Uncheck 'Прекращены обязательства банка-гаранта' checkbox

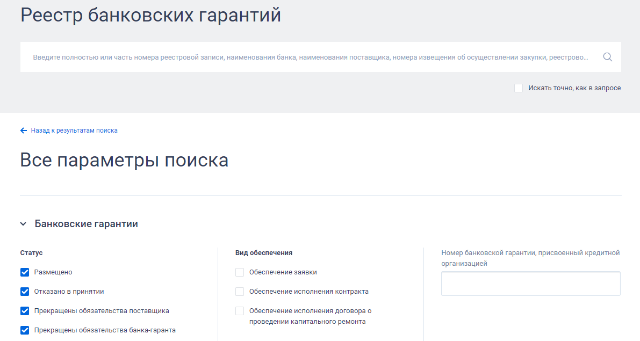25,330
